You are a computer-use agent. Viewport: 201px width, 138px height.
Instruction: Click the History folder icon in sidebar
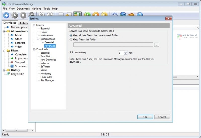click(x=8, y=70)
